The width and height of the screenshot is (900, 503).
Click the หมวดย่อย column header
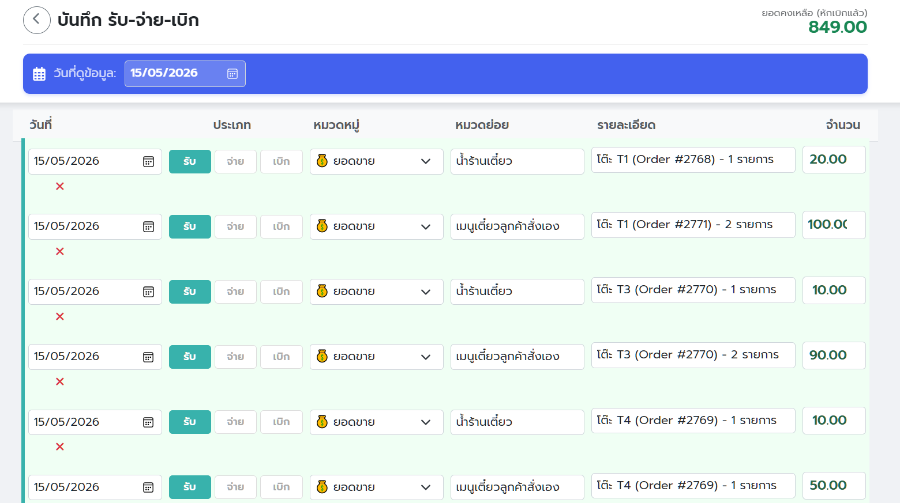click(482, 125)
